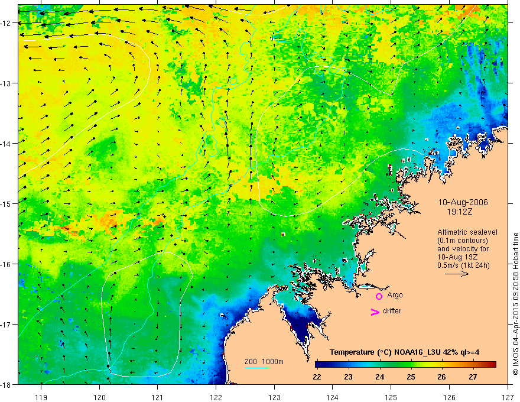Click latitude axis label -16
The image size is (520, 402).
pos(6,264)
